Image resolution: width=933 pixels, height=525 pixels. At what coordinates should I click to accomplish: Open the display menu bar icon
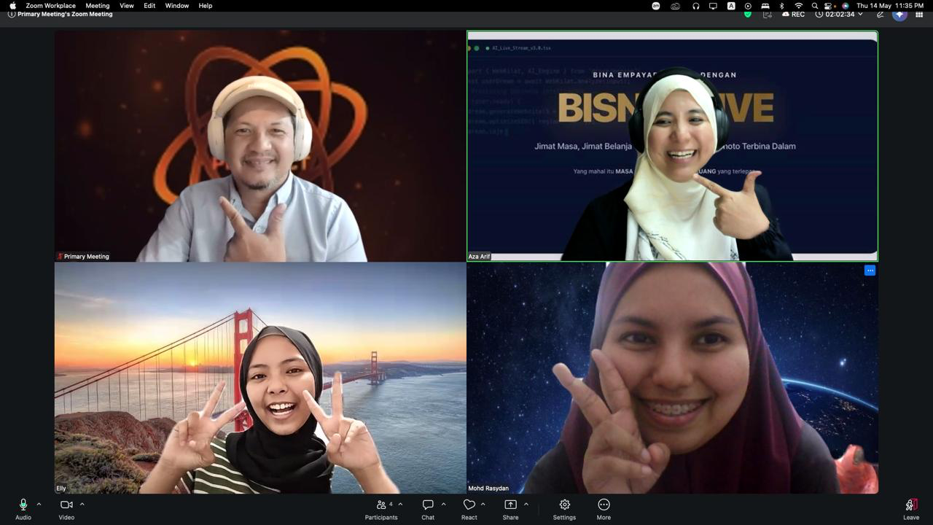(713, 5)
